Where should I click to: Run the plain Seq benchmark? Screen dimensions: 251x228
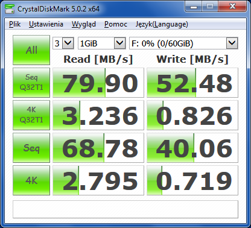tap(31, 148)
